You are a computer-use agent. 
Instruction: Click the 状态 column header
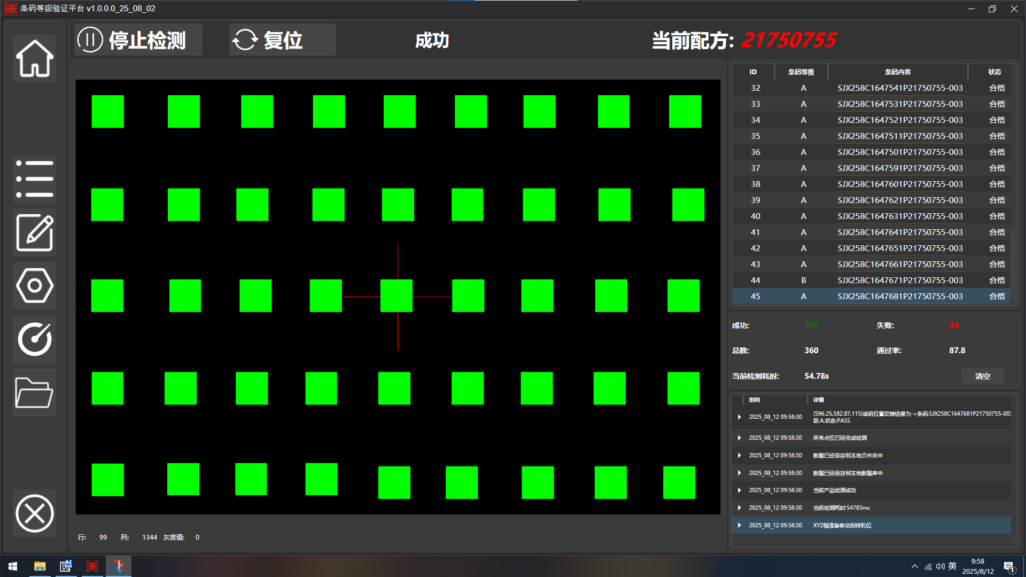[x=996, y=72]
